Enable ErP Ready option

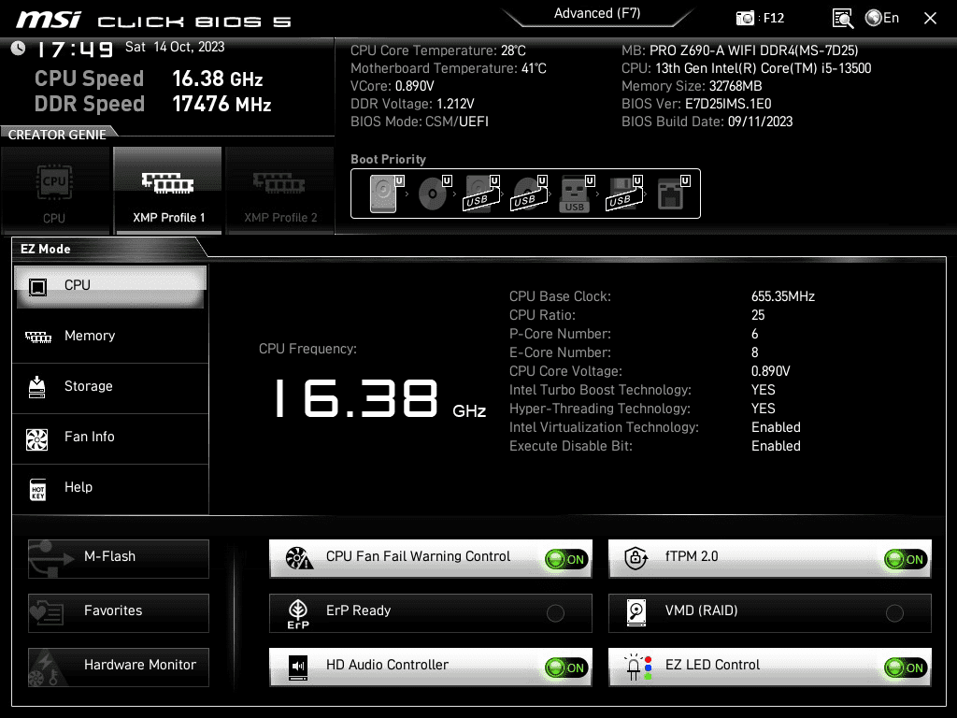(x=555, y=613)
